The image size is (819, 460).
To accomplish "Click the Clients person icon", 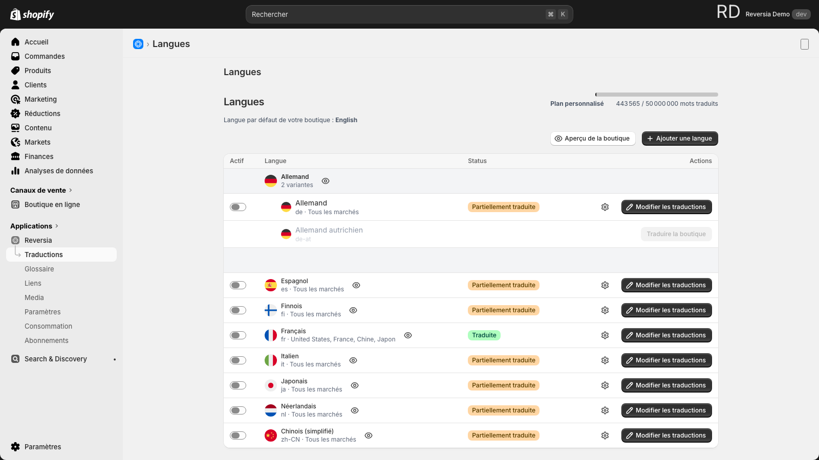I will pyautogui.click(x=15, y=85).
